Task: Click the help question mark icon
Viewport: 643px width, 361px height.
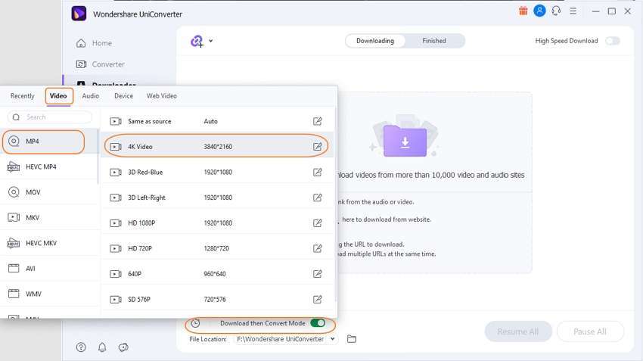Action: click(81, 347)
